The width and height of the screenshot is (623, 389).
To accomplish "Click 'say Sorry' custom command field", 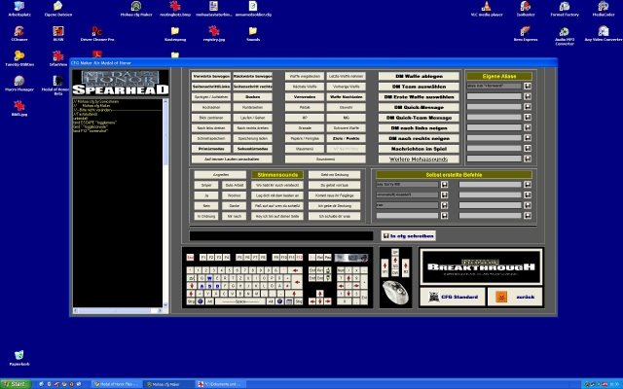I will [x=407, y=185].
